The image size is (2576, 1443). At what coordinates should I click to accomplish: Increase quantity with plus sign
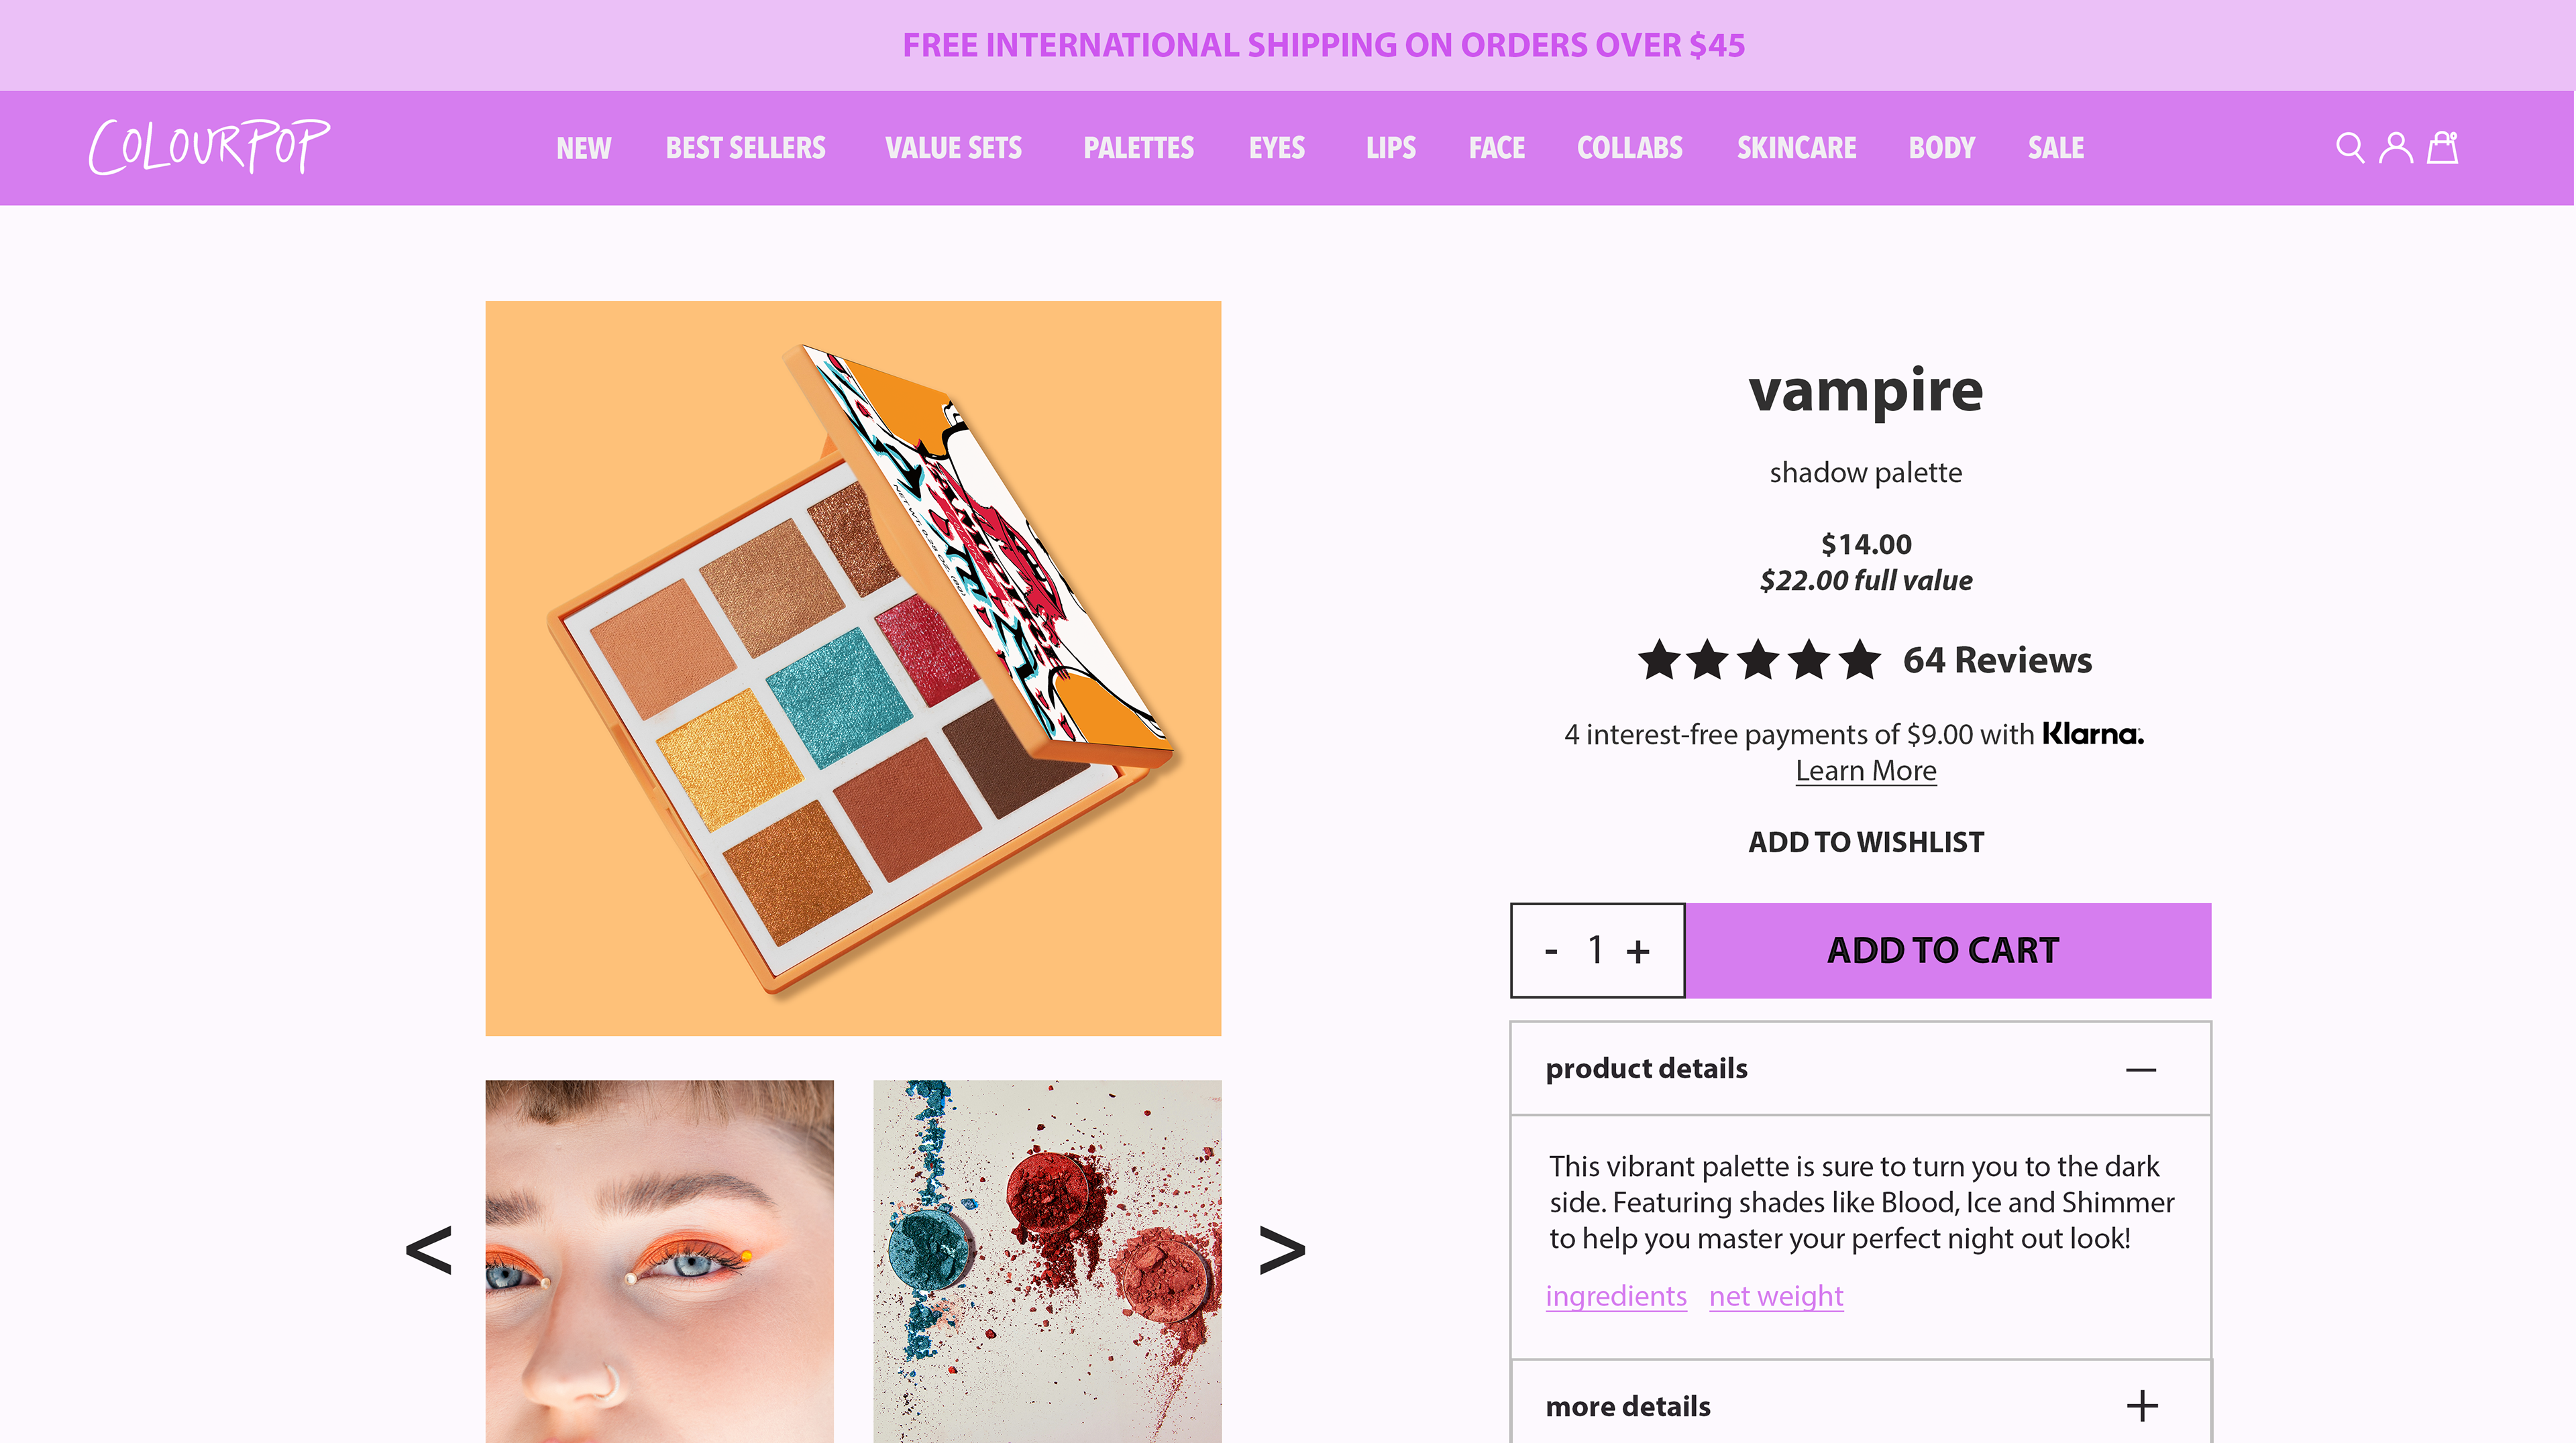1638,951
